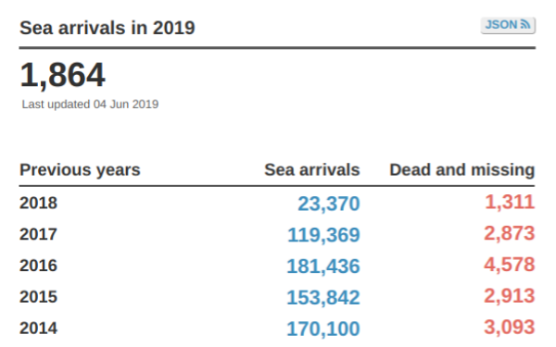Click the 2014 year row label
556x347 pixels.
pos(38,328)
